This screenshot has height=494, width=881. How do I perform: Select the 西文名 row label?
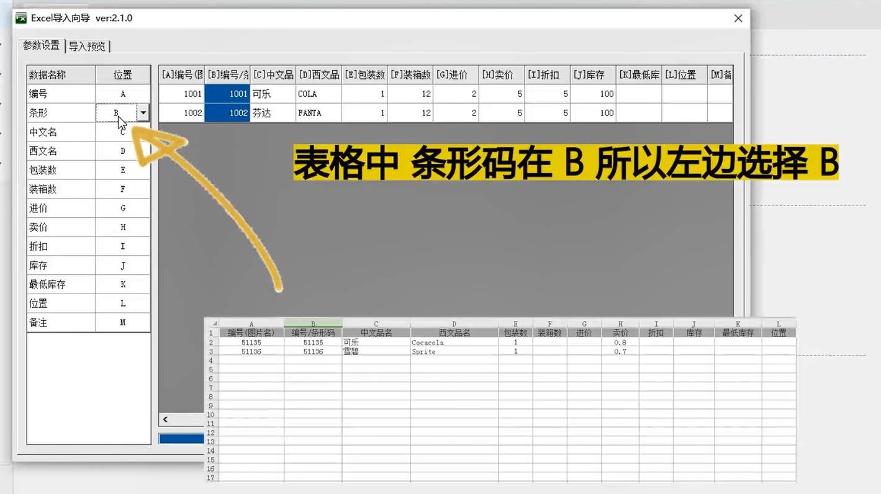(x=61, y=151)
